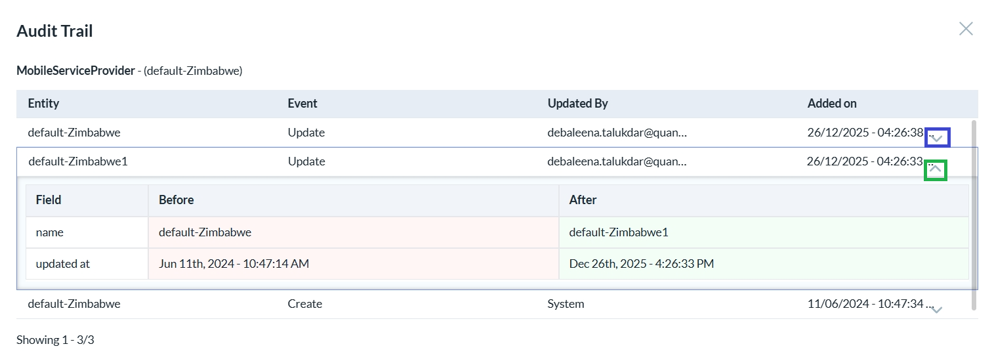Click the Entity column header

(x=43, y=104)
